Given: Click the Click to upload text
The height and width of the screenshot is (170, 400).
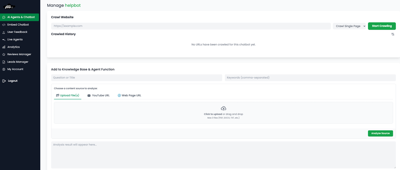Looking at the screenshot, I should pyautogui.click(x=213, y=114).
